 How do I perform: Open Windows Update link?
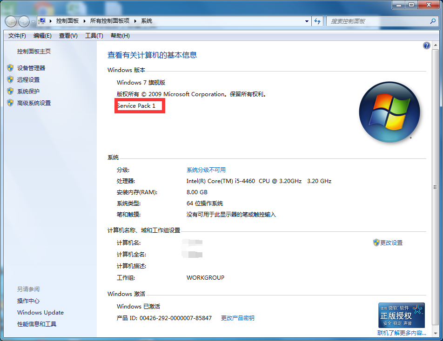(x=40, y=312)
